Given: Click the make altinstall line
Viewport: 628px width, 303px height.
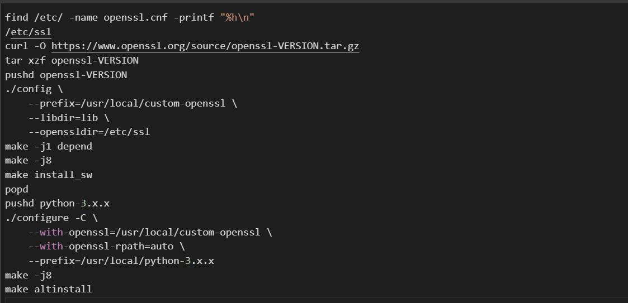Looking at the screenshot, I should point(48,289).
